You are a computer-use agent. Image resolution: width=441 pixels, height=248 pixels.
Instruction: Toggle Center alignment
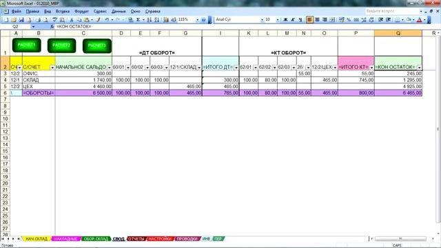[317, 20]
